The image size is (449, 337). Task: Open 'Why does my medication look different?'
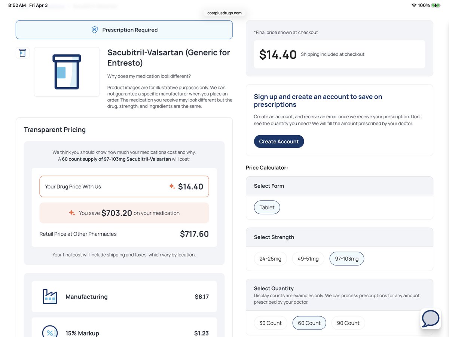tap(149, 76)
